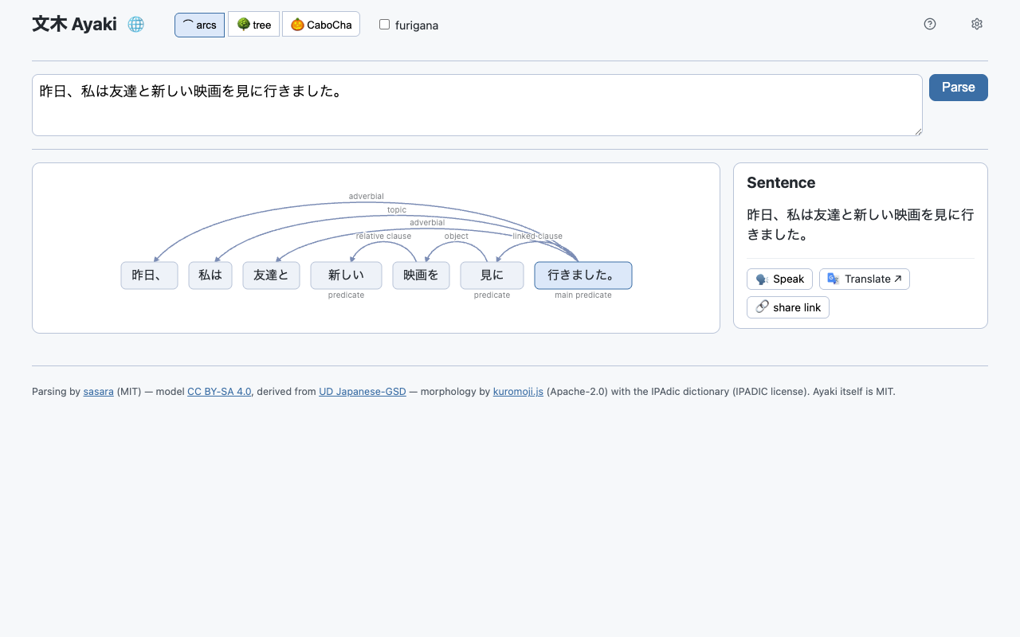Click the globe language icon
Viewport: 1020px width, 637px height.
pyautogui.click(x=136, y=25)
